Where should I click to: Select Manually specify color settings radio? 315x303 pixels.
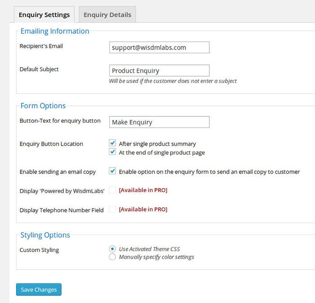[112, 257]
